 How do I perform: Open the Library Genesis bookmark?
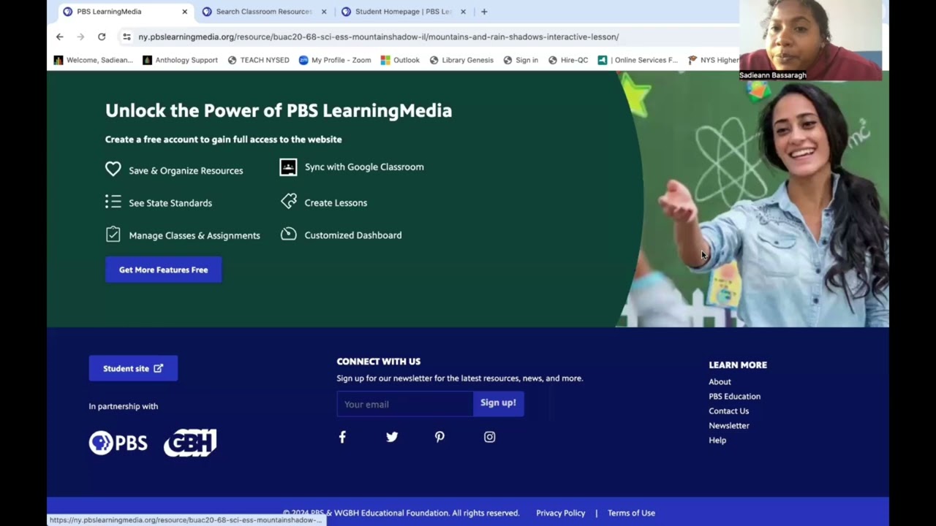click(x=461, y=60)
